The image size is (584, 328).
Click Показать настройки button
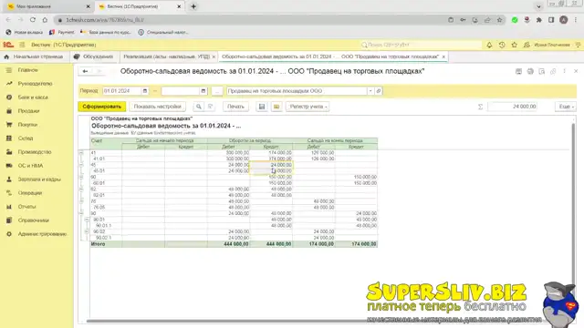(157, 107)
